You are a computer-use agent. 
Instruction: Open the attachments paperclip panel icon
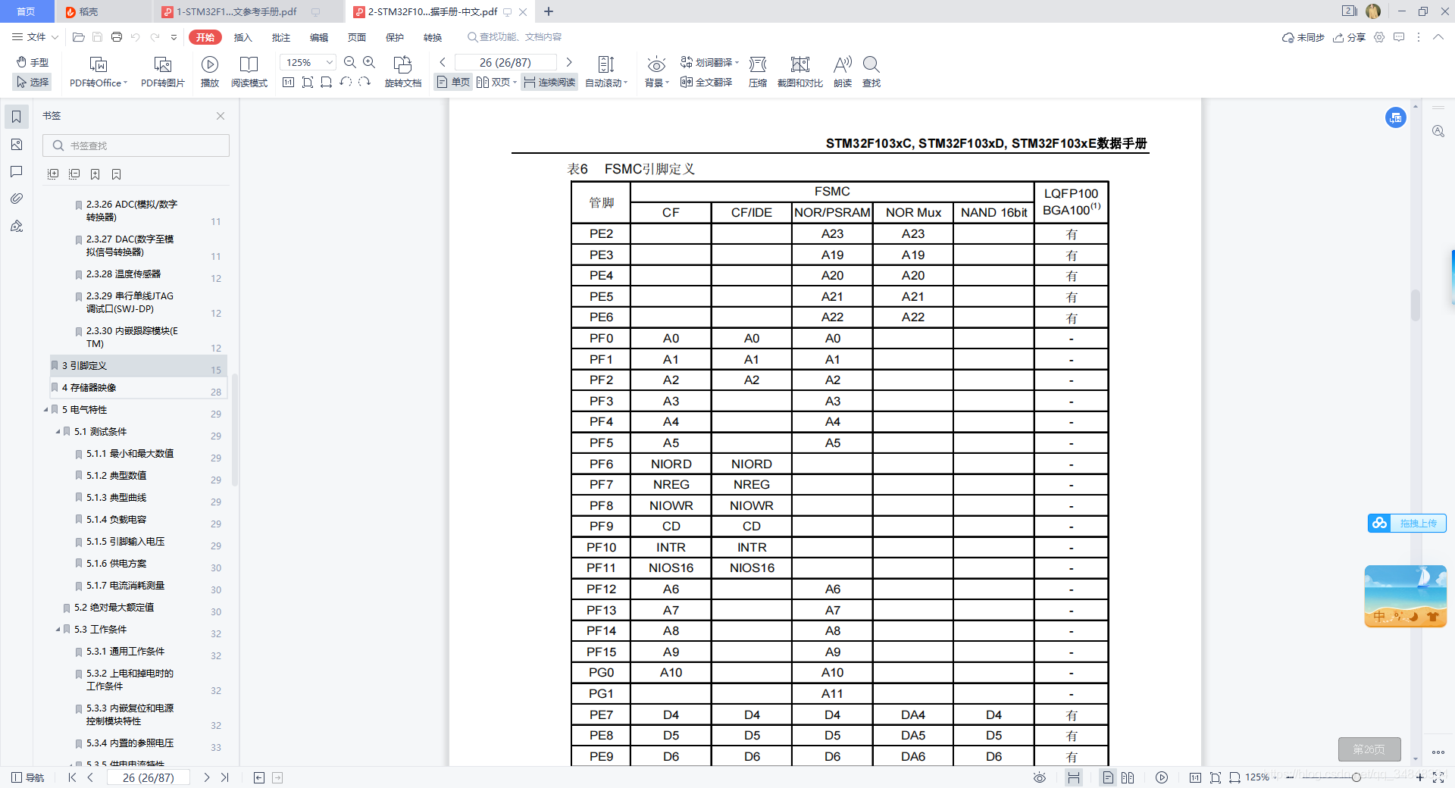(16, 199)
